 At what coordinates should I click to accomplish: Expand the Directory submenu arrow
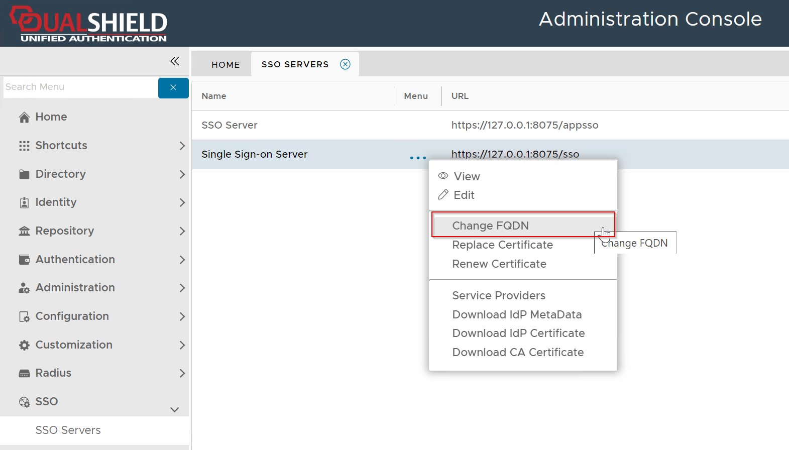182,174
